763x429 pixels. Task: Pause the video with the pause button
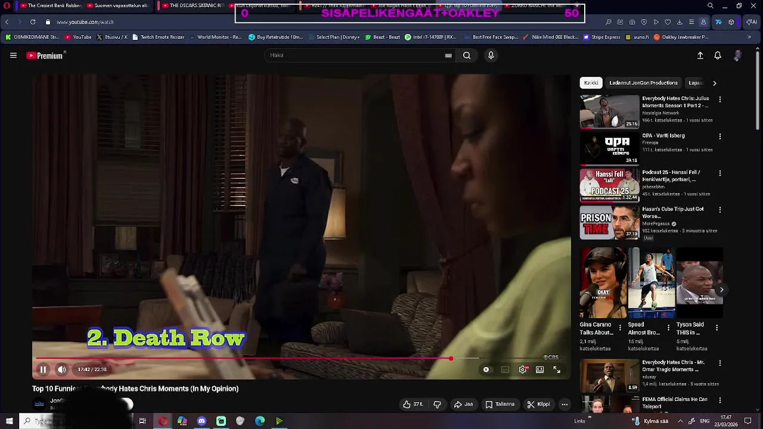point(43,369)
